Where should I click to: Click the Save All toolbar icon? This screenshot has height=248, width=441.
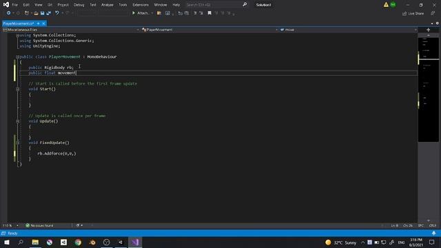(x=49, y=13)
